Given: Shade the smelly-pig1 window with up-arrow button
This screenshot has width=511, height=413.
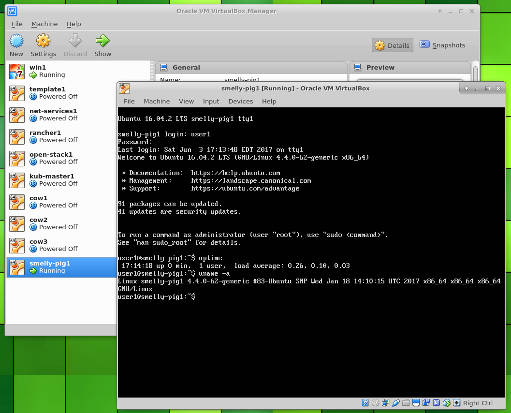Looking at the screenshot, I should pyautogui.click(x=467, y=88).
